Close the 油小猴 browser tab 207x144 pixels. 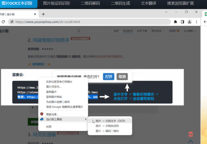(x=35, y=14)
